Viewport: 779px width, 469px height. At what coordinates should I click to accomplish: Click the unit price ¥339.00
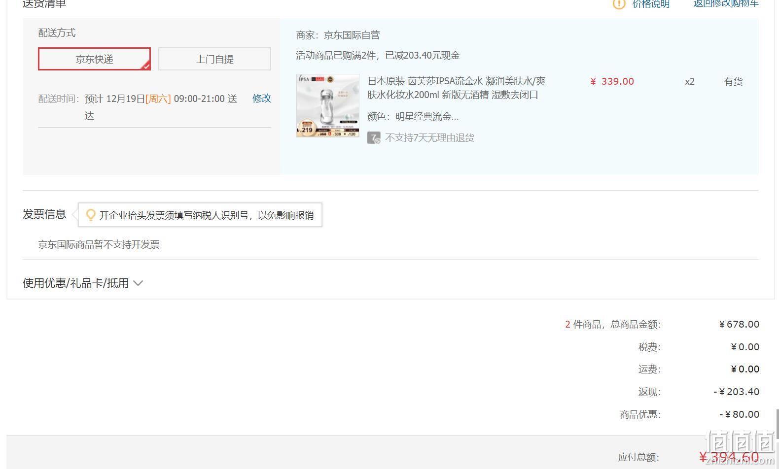click(x=612, y=81)
